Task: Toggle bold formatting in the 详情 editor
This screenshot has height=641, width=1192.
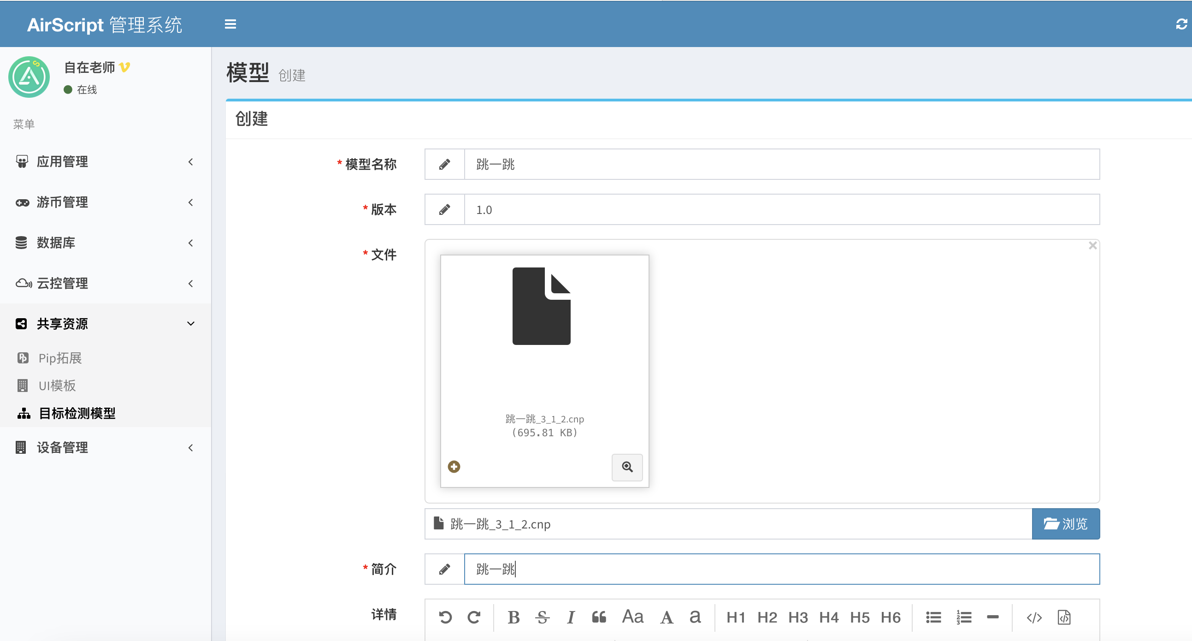Action: click(x=513, y=617)
